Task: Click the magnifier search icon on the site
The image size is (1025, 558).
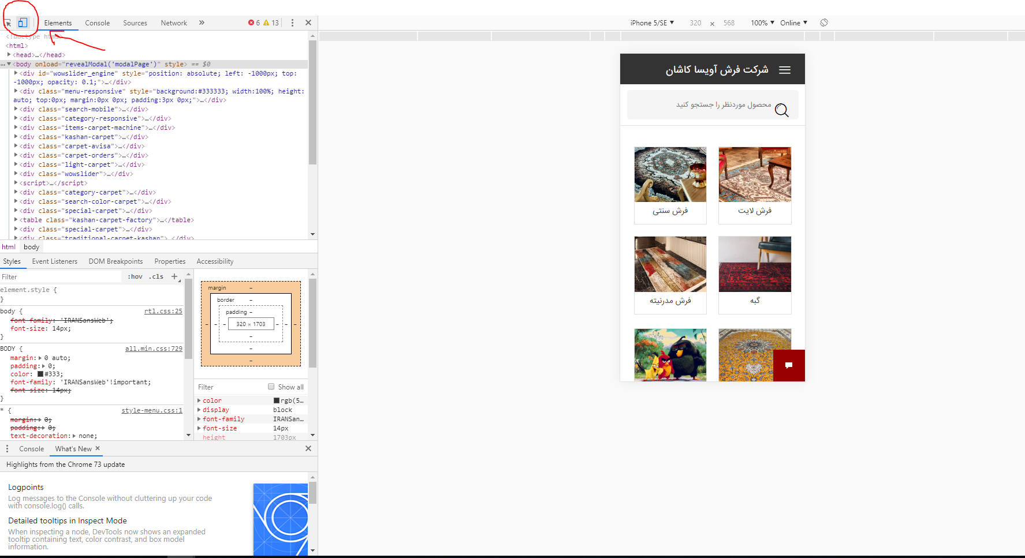Action: click(781, 110)
